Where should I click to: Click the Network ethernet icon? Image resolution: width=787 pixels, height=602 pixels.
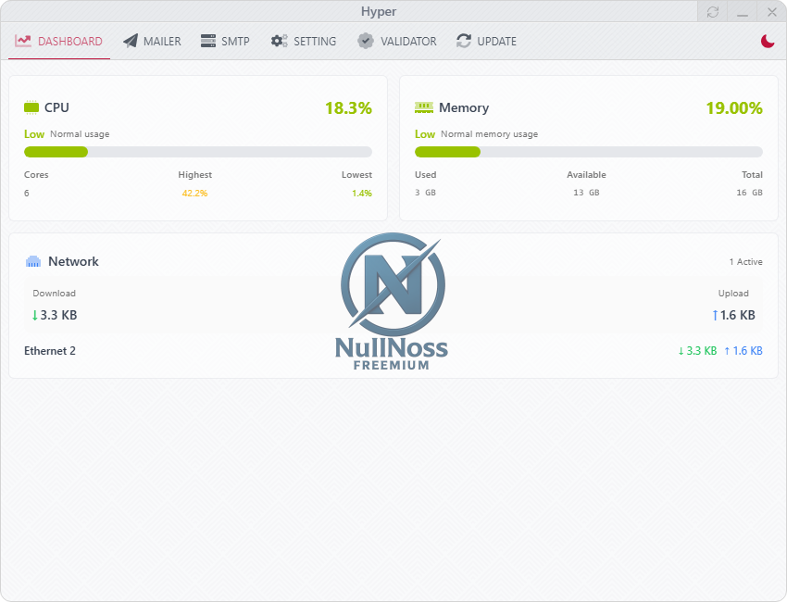[x=33, y=261]
